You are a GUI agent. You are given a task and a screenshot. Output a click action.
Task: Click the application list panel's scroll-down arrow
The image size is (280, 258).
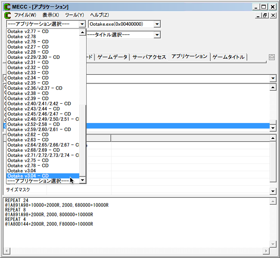click(x=273, y=128)
